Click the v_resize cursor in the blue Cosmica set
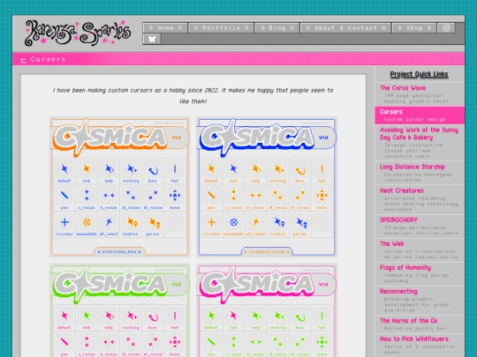The image size is (477, 357). [233, 195]
